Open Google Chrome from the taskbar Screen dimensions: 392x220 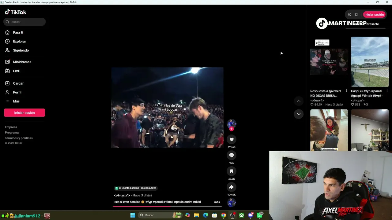[224, 215]
